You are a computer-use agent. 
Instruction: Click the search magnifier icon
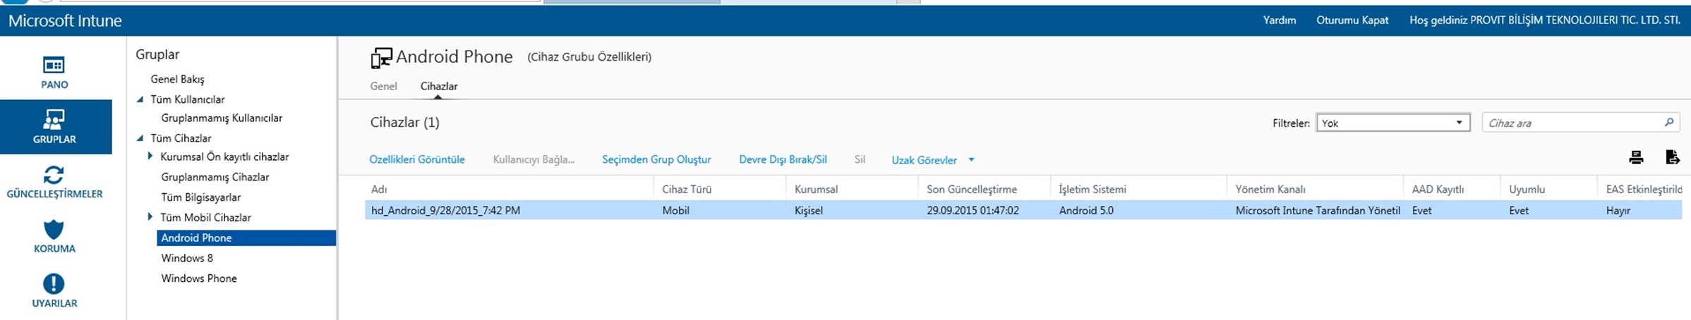click(x=1668, y=123)
